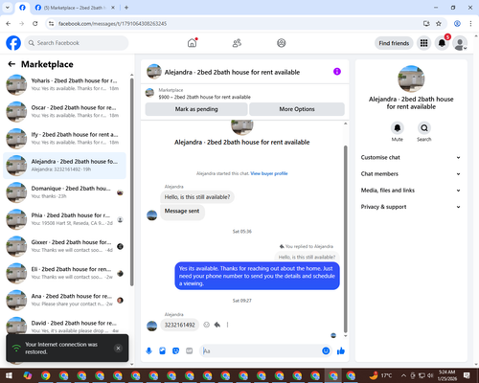
Task: Open Ana conversation
Action: coord(64,300)
